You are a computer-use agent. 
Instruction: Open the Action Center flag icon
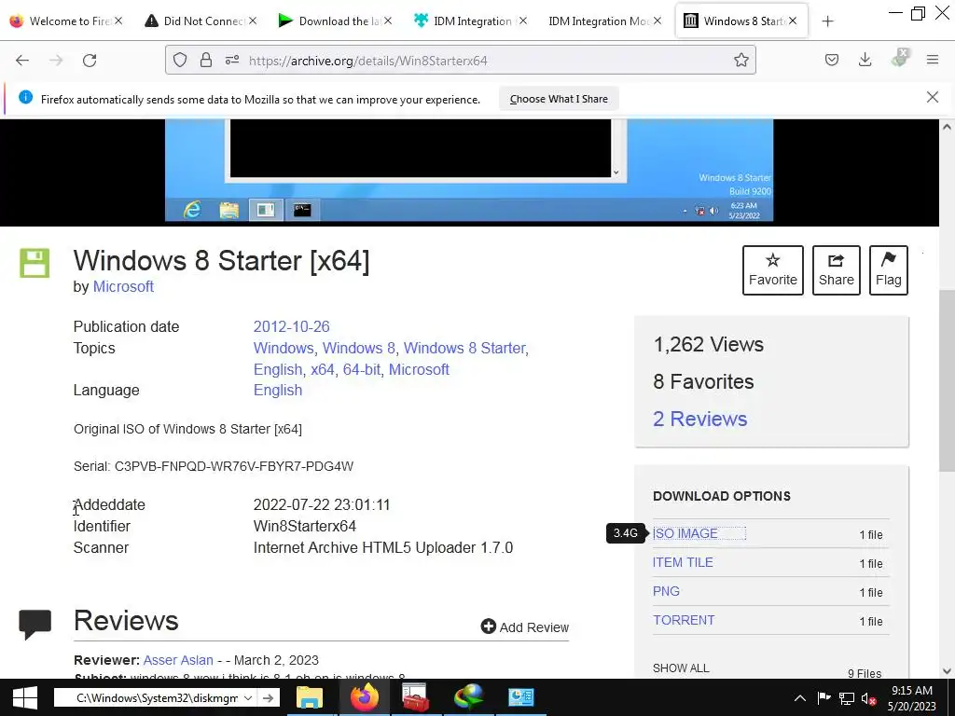coord(824,698)
